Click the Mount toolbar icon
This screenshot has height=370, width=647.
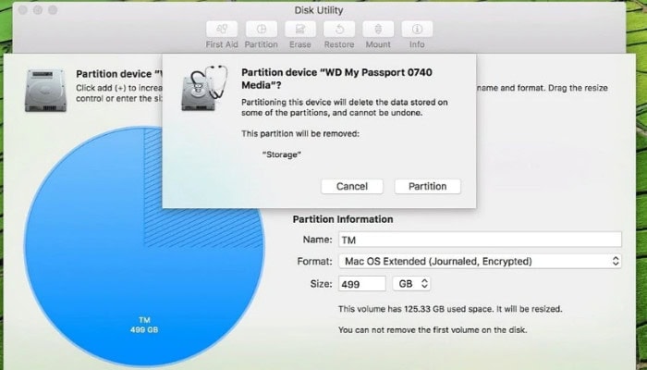point(378,29)
